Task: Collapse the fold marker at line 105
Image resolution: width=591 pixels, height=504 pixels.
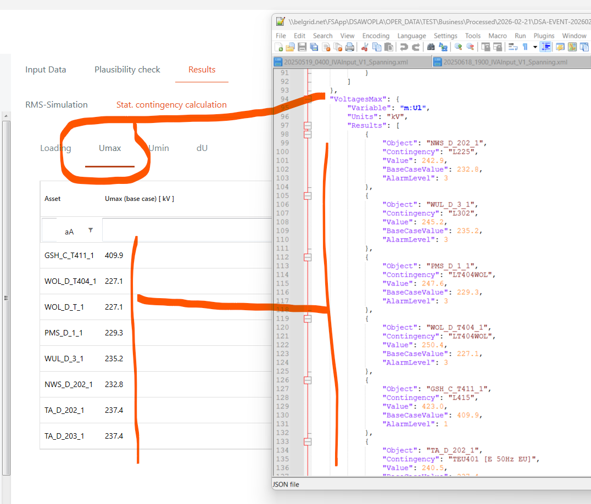Action: [308, 195]
